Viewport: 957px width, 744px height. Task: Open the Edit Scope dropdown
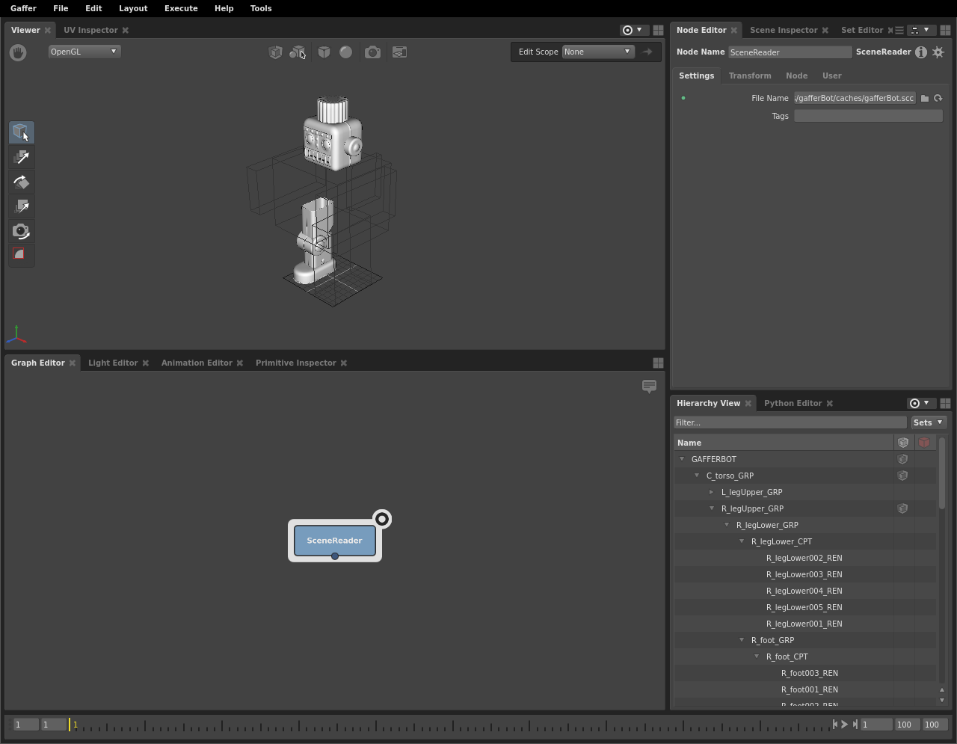597,52
